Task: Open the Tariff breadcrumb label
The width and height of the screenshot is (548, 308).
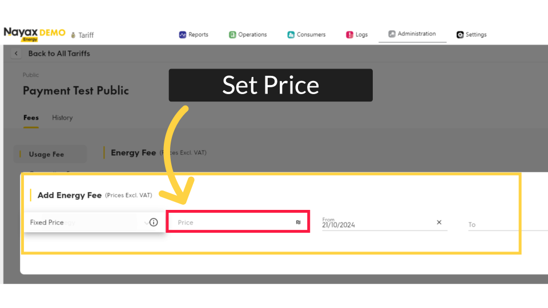Action: [86, 35]
